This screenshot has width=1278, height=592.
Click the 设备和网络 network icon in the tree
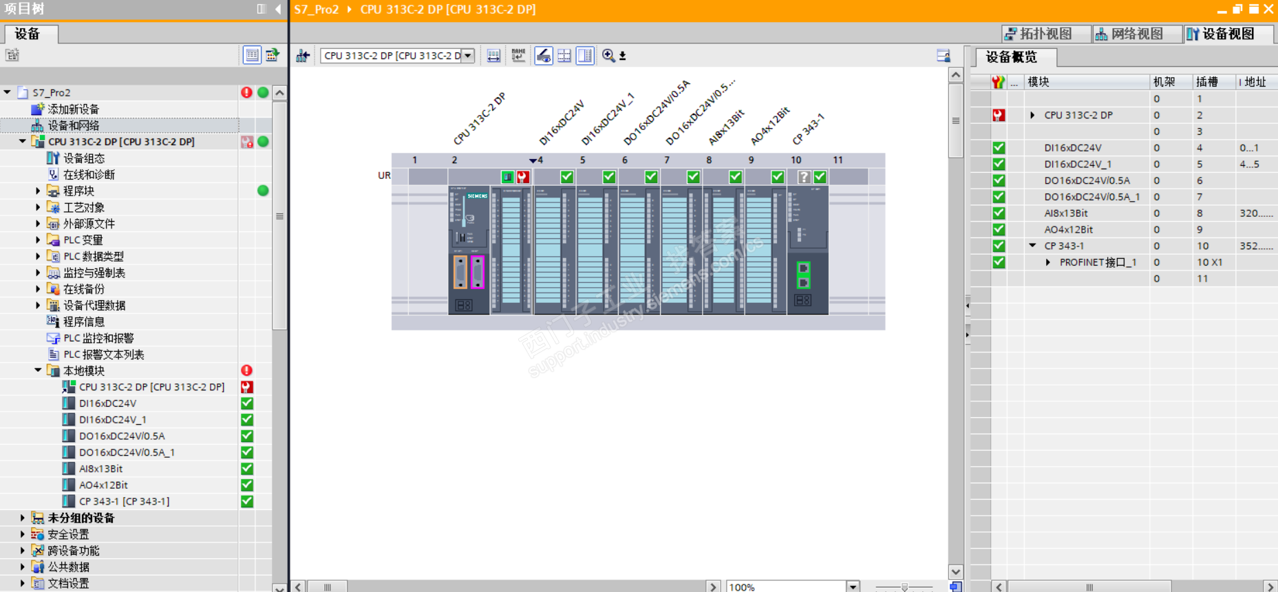point(38,125)
